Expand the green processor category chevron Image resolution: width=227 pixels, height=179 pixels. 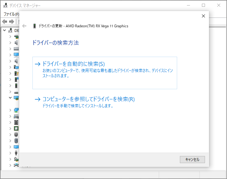(x=10, y=128)
